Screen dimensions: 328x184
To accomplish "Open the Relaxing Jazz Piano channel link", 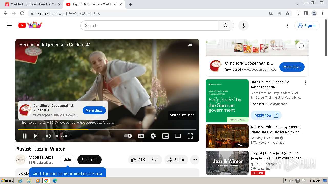I will coord(265,138).
